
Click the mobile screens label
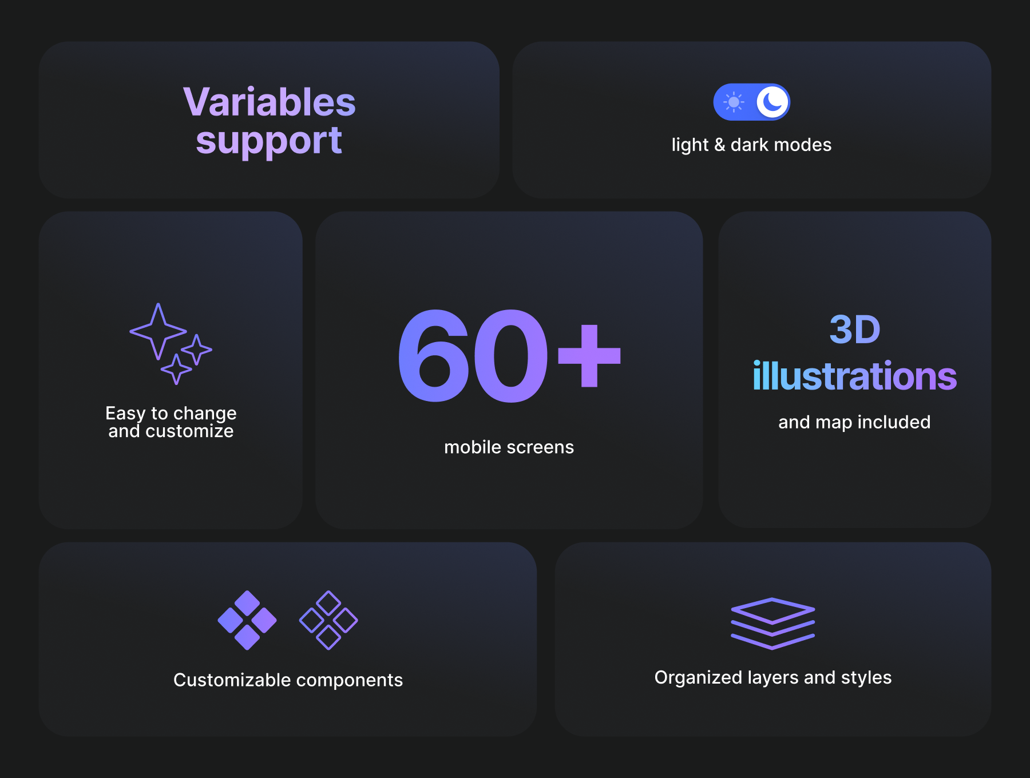pyautogui.click(x=509, y=447)
